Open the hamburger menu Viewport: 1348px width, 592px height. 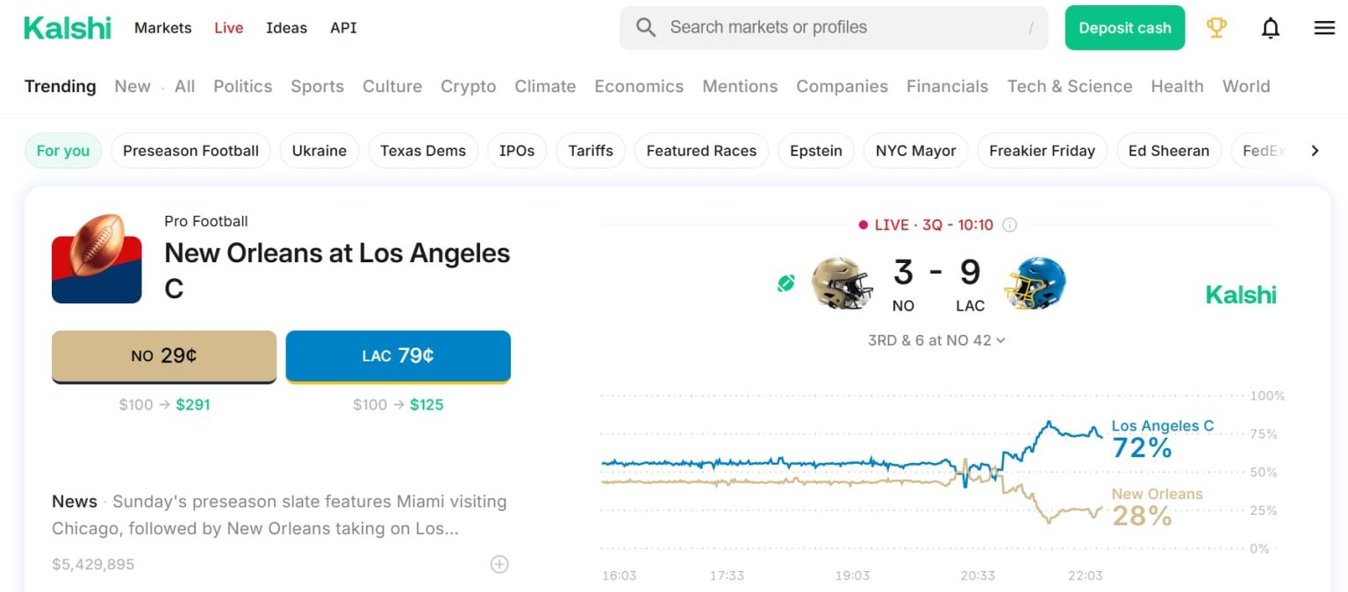click(1323, 28)
